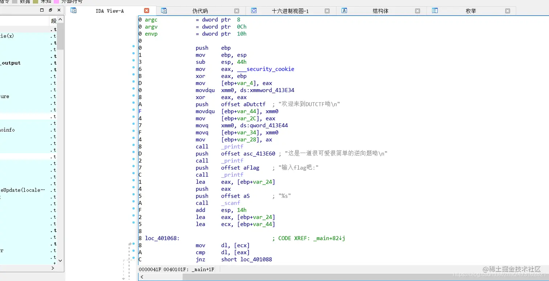The width and height of the screenshot is (549, 281).
Task: Close the 十六进制视图-1 tab
Action: tap(327, 11)
